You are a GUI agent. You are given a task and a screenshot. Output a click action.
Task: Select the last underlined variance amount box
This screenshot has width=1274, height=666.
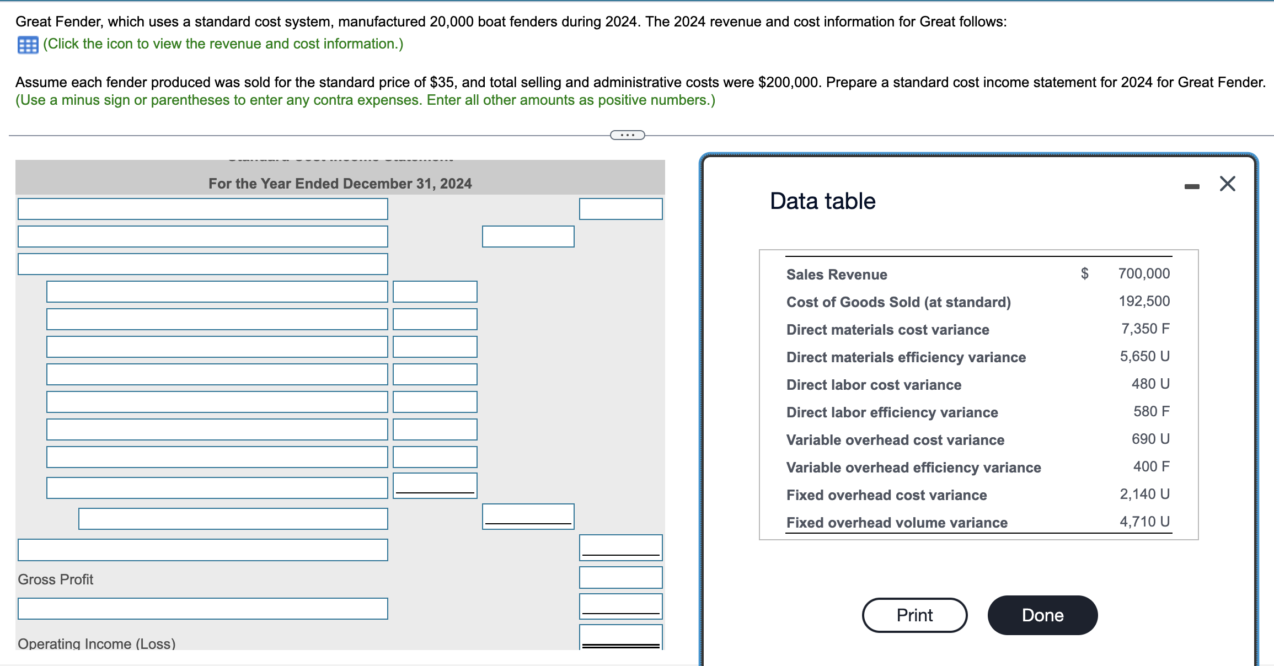point(435,486)
